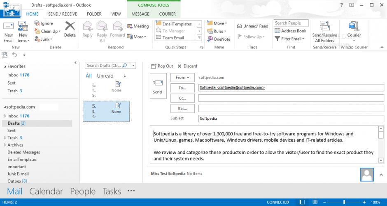The height and width of the screenshot is (206, 387).
Task: Click the Reply All button
Action: (x=102, y=32)
